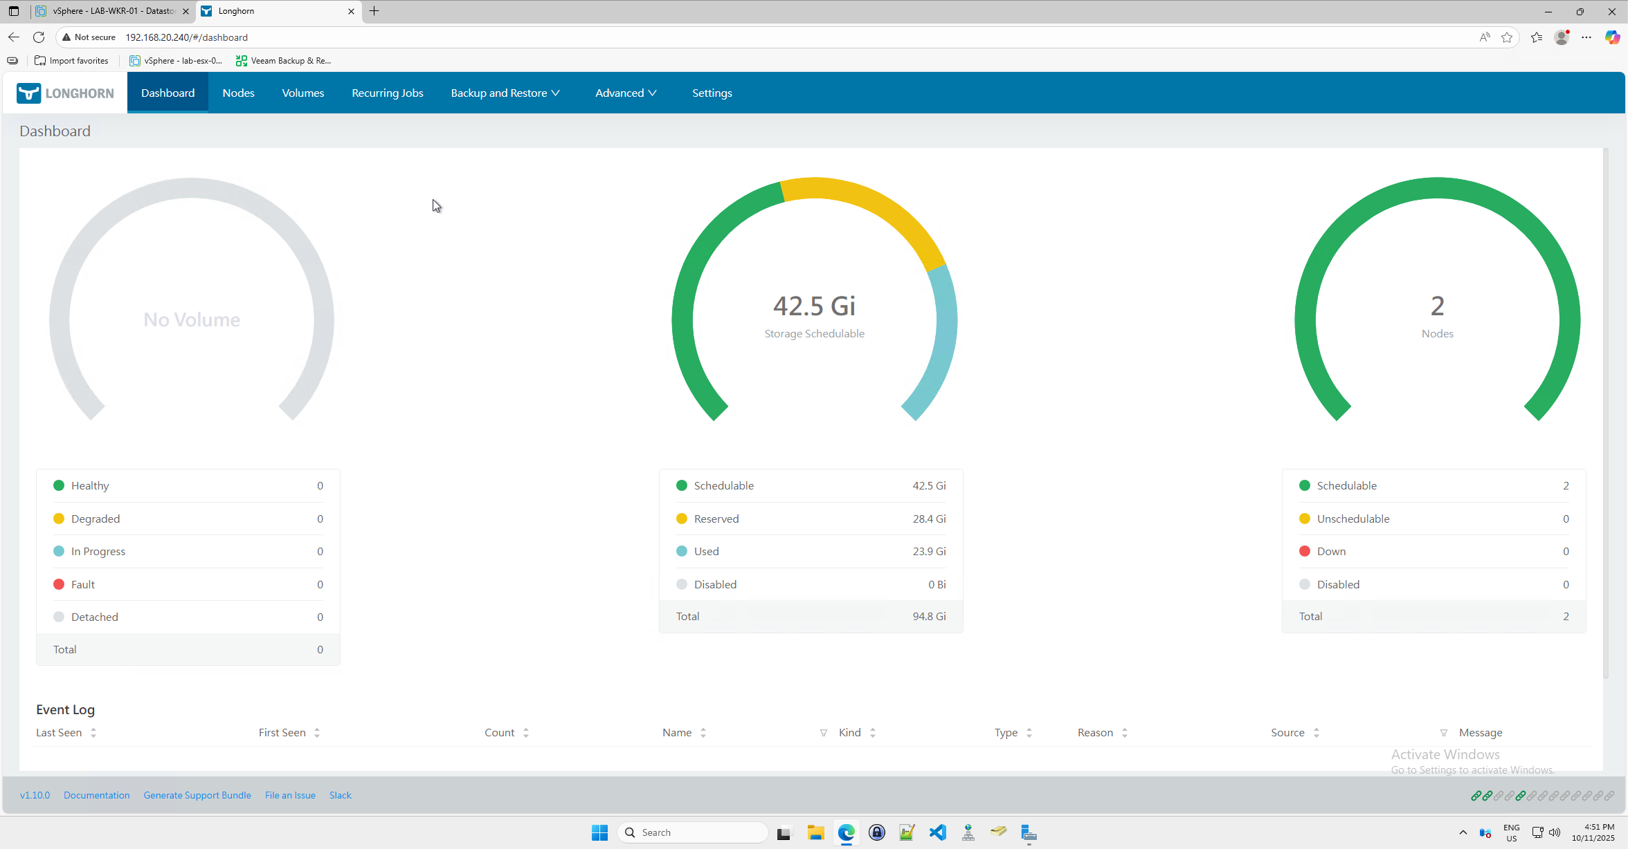
Task: Open File Explorer from taskbar
Action: click(815, 832)
